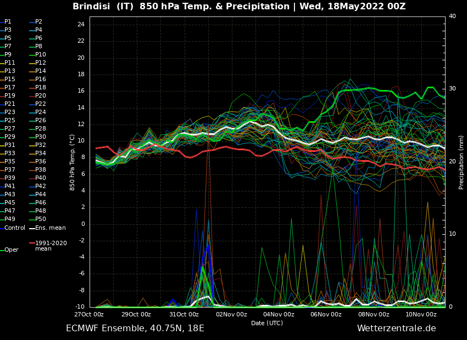Click the 02Nov 00z date tick label
This screenshot has width=467, height=340.
tap(231, 315)
